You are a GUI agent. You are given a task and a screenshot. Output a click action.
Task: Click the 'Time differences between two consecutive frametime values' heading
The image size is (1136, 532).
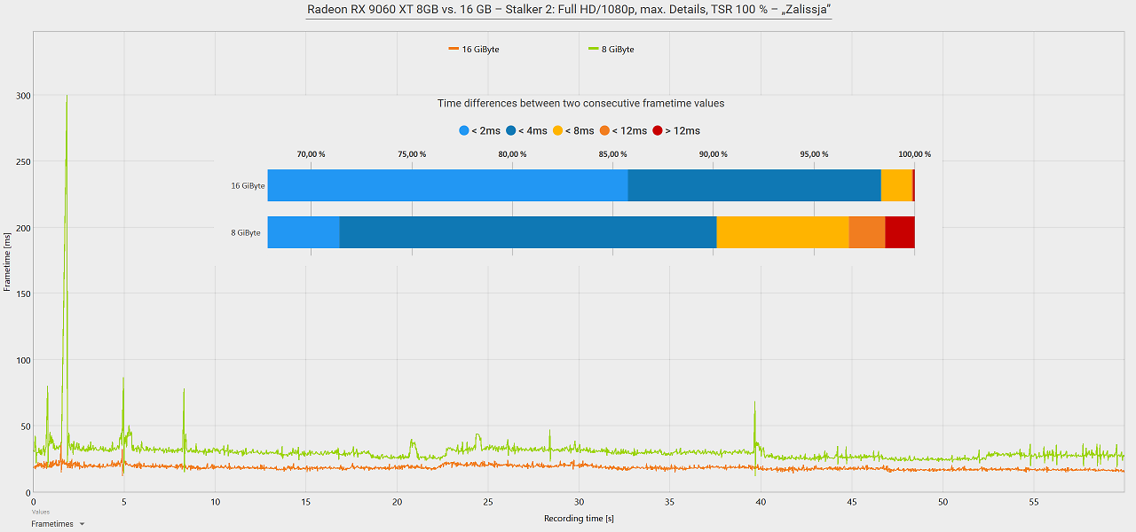tap(581, 103)
